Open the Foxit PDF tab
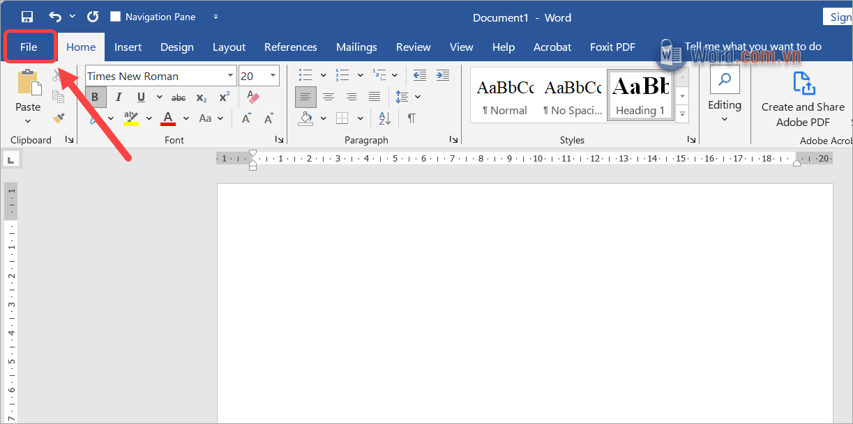Image resolution: width=853 pixels, height=424 pixels. pyautogui.click(x=612, y=47)
